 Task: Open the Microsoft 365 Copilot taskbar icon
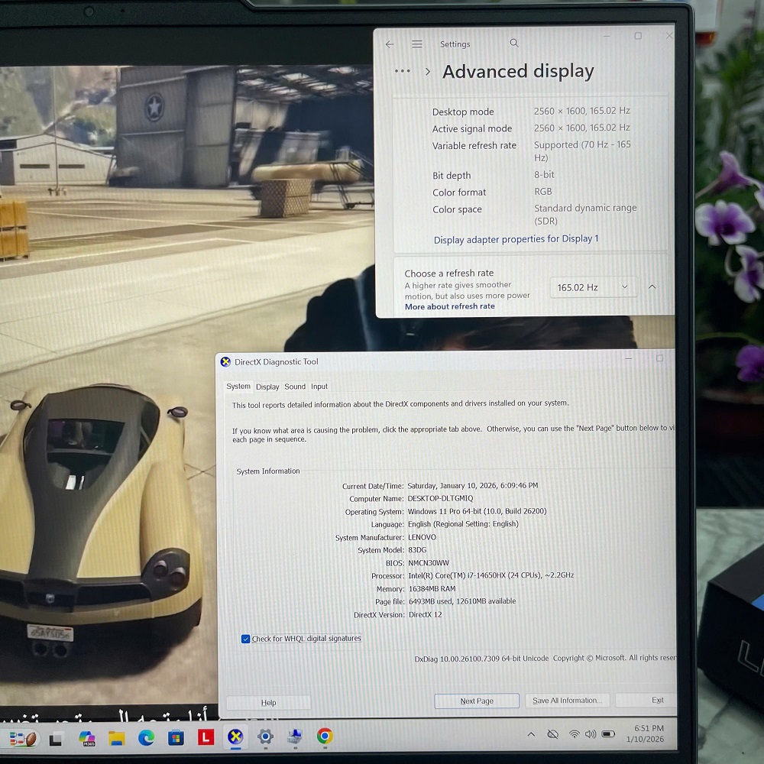tap(87, 738)
